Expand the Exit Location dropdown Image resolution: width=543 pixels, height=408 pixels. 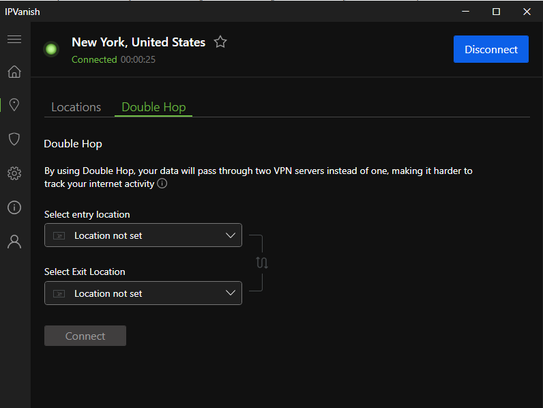point(143,293)
